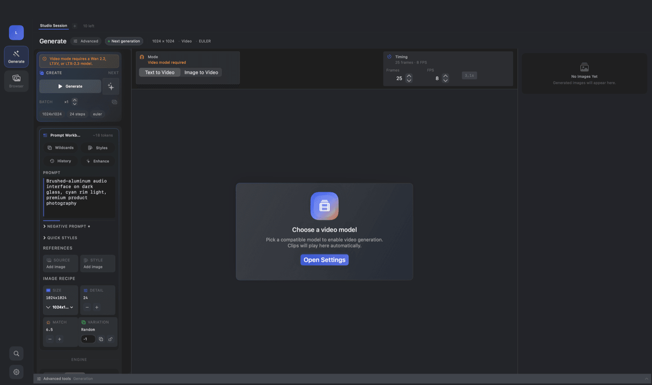Open settings gear in the sidebar
Screen dimensions: 652x385
click(x=16, y=372)
